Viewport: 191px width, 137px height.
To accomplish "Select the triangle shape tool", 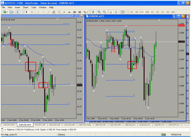I will [x=69, y=12].
